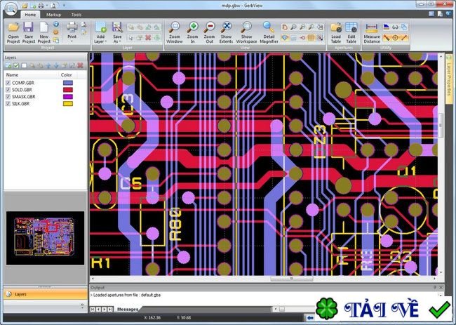Expand the Print dropdown arrow
Screen dimensions: 456x325
[72, 41]
